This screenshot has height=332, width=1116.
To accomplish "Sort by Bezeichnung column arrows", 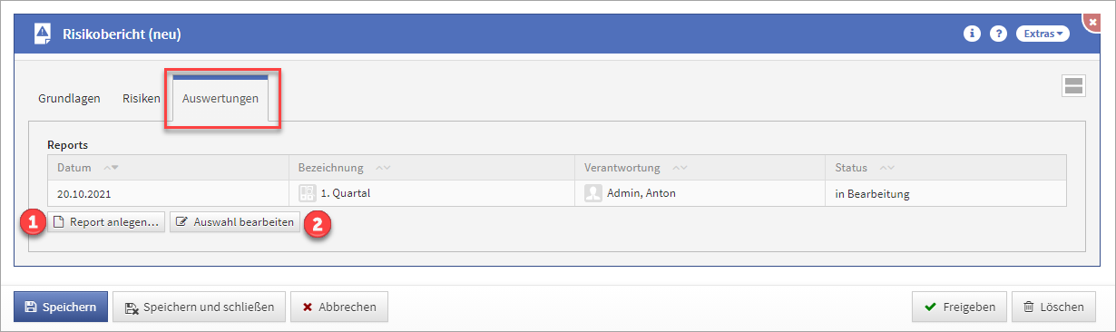I will pos(383,168).
